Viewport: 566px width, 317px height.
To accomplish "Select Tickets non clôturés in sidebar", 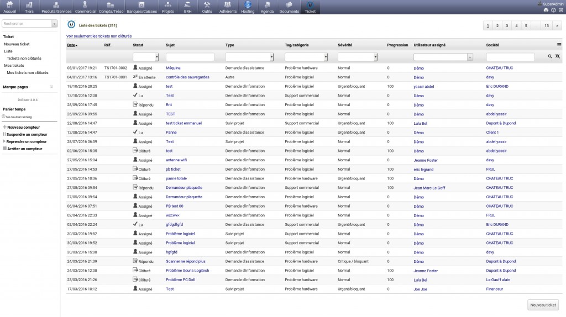I will coord(24,58).
